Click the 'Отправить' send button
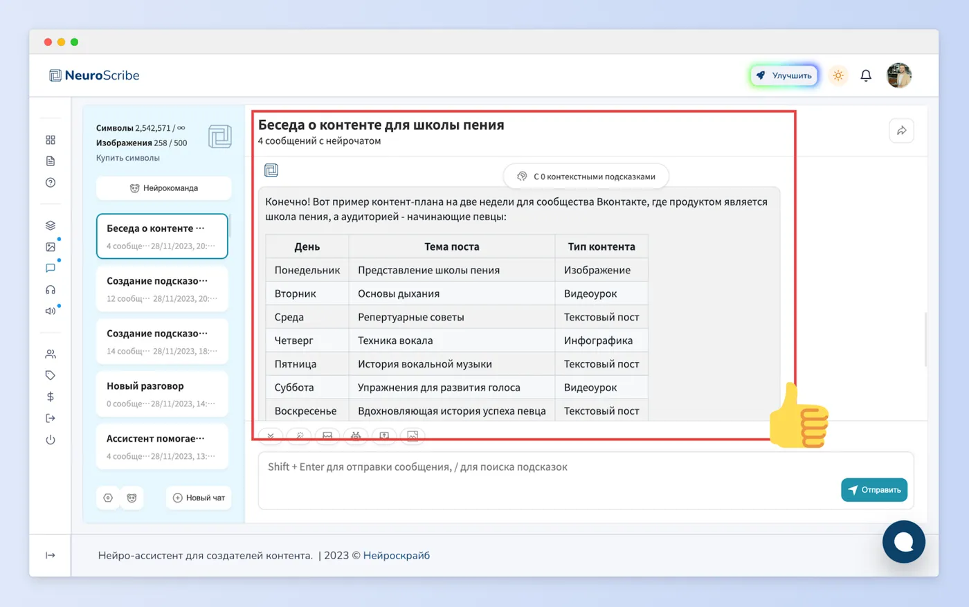Image resolution: width=969 pixels, height=607 pixels. (874, 489)
